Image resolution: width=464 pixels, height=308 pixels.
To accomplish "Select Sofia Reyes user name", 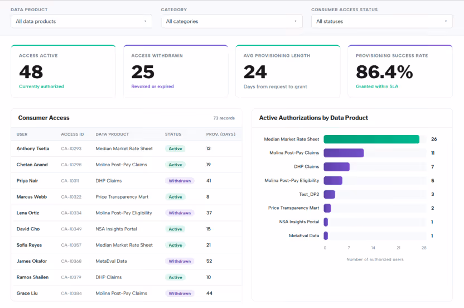I will (x=30, y=245).
